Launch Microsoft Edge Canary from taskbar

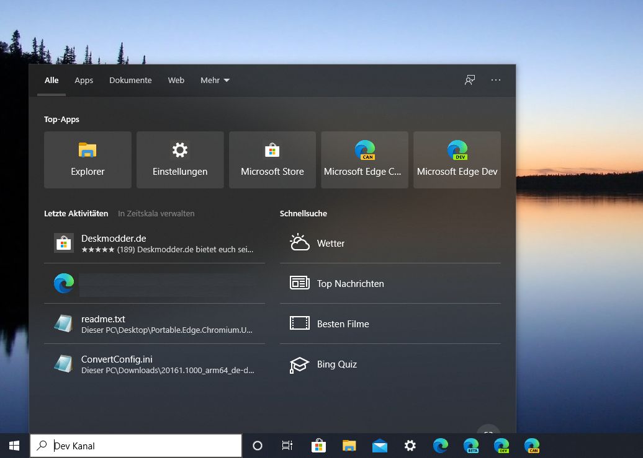532,446
